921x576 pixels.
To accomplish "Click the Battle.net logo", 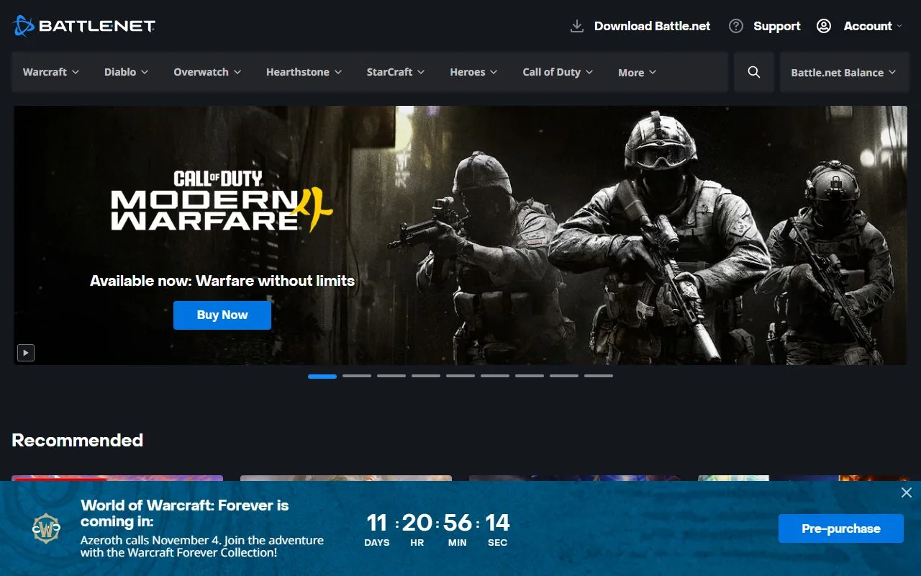I will coord(83,27).
